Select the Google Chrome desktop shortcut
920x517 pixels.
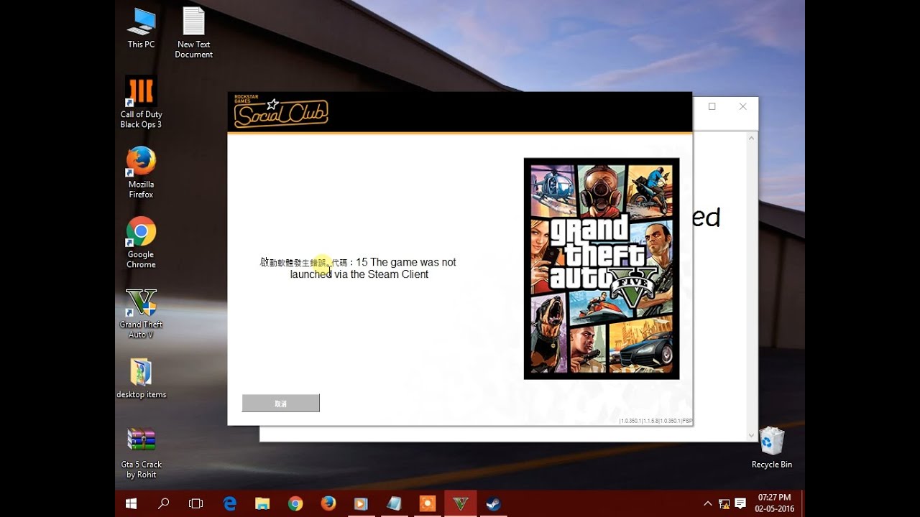[x=141, y=243]
